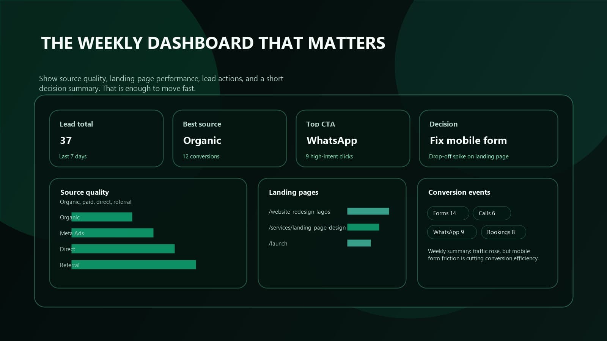The height and width of the screenshot is (341, 607).
Task: Click the Landing pages panel title
Action: pos(294,192)
